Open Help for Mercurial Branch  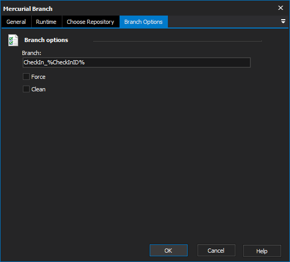pyautogui.click(x=262, y=251)
